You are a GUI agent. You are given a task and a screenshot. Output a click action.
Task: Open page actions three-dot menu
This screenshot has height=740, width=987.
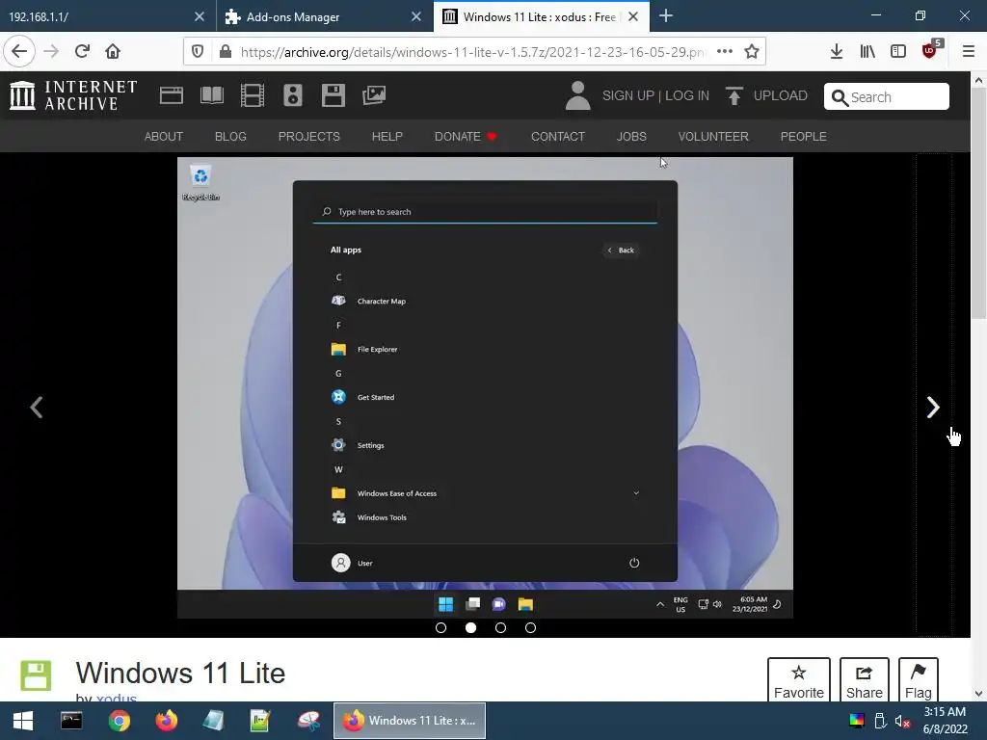click(x=725, y=52)
